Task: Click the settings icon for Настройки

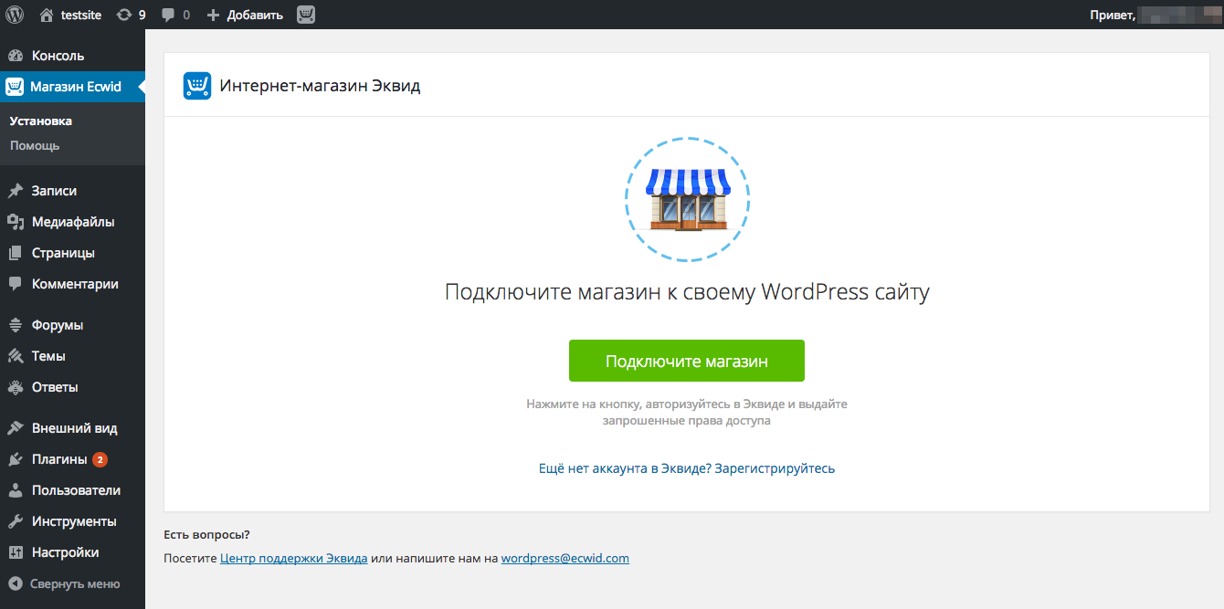Action: (15, 552)
